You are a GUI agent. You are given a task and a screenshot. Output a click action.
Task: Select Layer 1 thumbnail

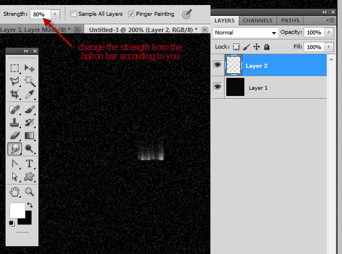pyautogui.click(x=235, y=87)
